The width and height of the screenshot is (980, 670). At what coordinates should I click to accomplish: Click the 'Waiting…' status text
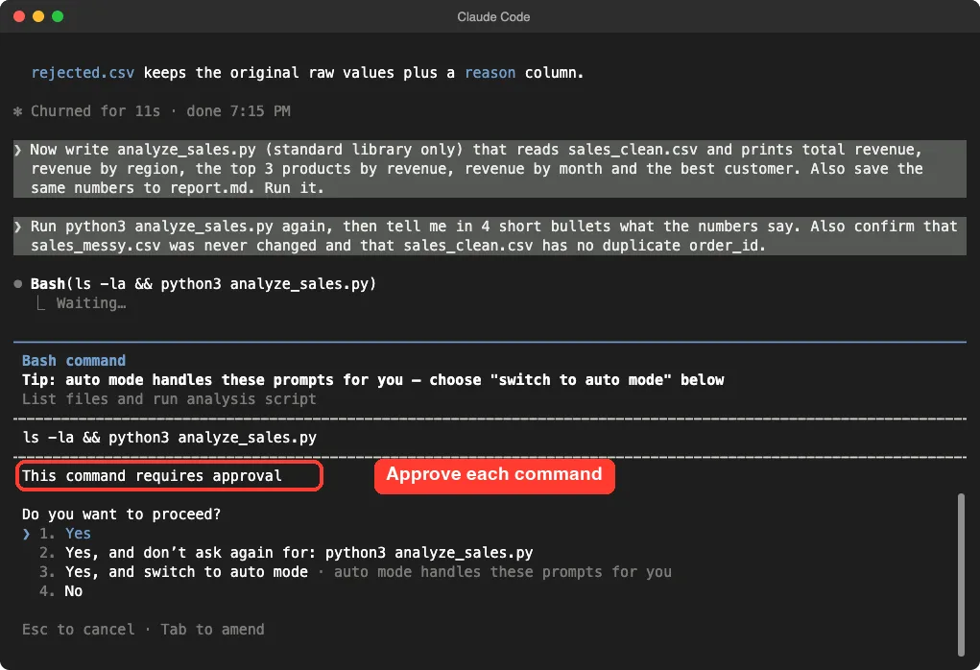point(91,303)
